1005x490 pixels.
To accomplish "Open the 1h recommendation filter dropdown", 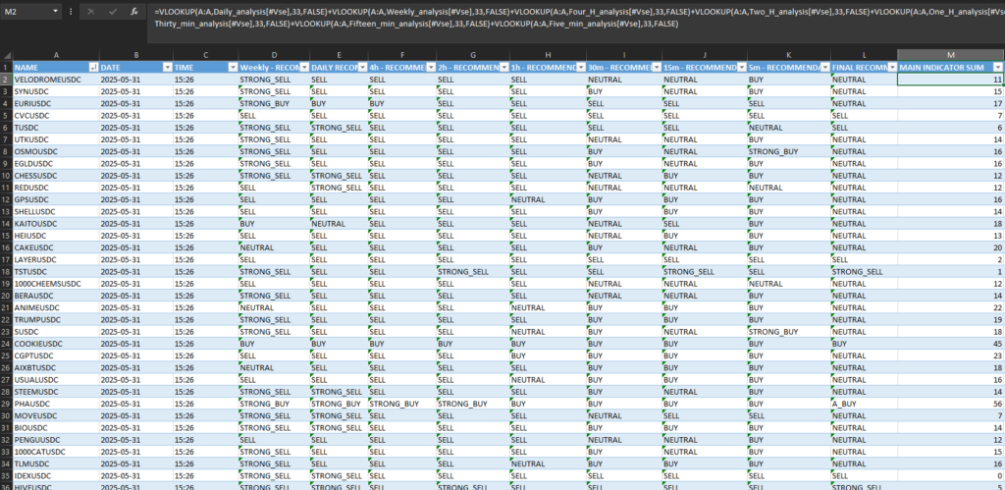I will click(581, 68).
